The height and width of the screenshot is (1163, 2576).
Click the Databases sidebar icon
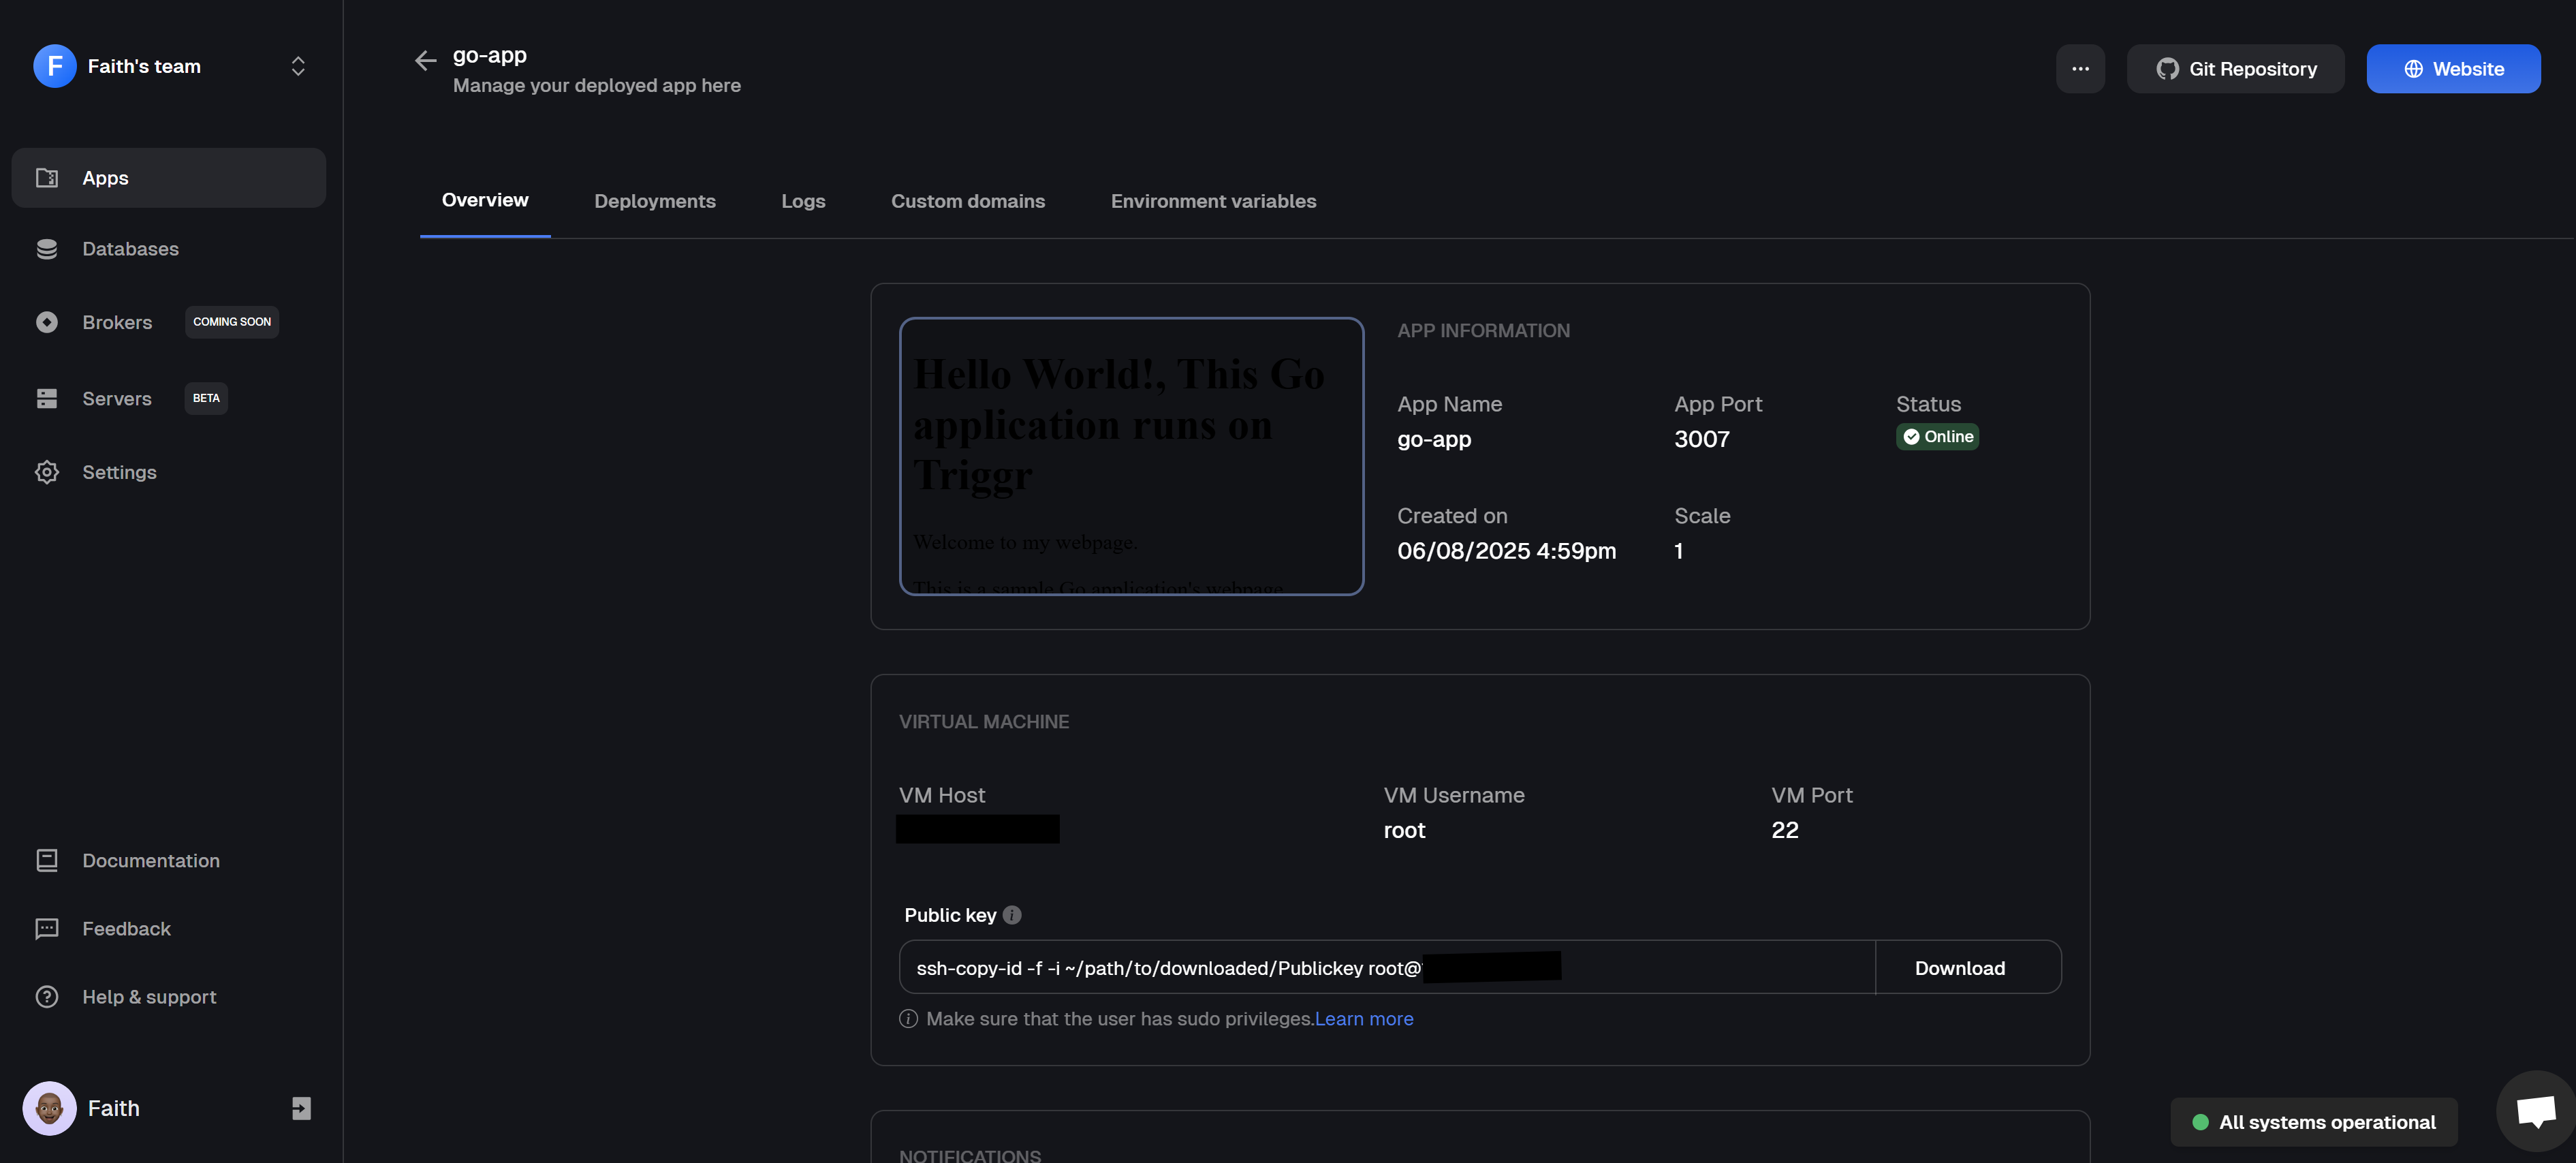[x=47, y=249]
